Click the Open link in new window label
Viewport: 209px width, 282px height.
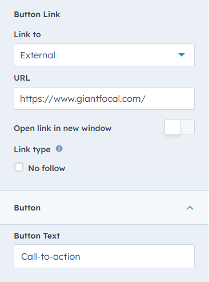click(x=63, y=128)
